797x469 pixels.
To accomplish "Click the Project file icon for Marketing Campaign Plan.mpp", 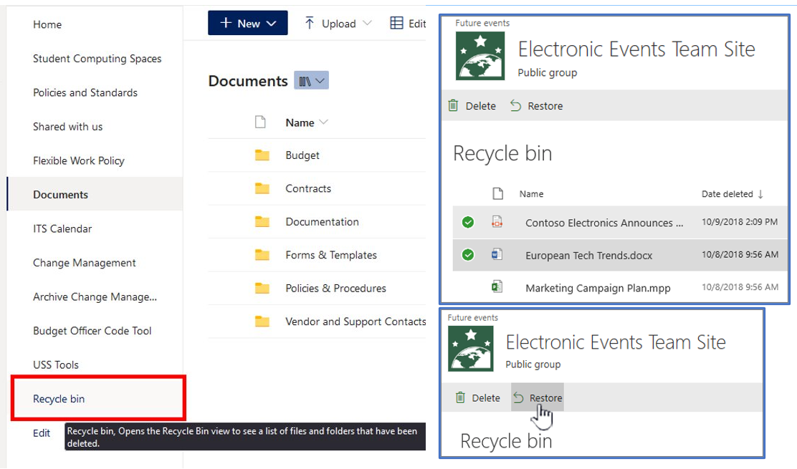I will click(497, 287).
